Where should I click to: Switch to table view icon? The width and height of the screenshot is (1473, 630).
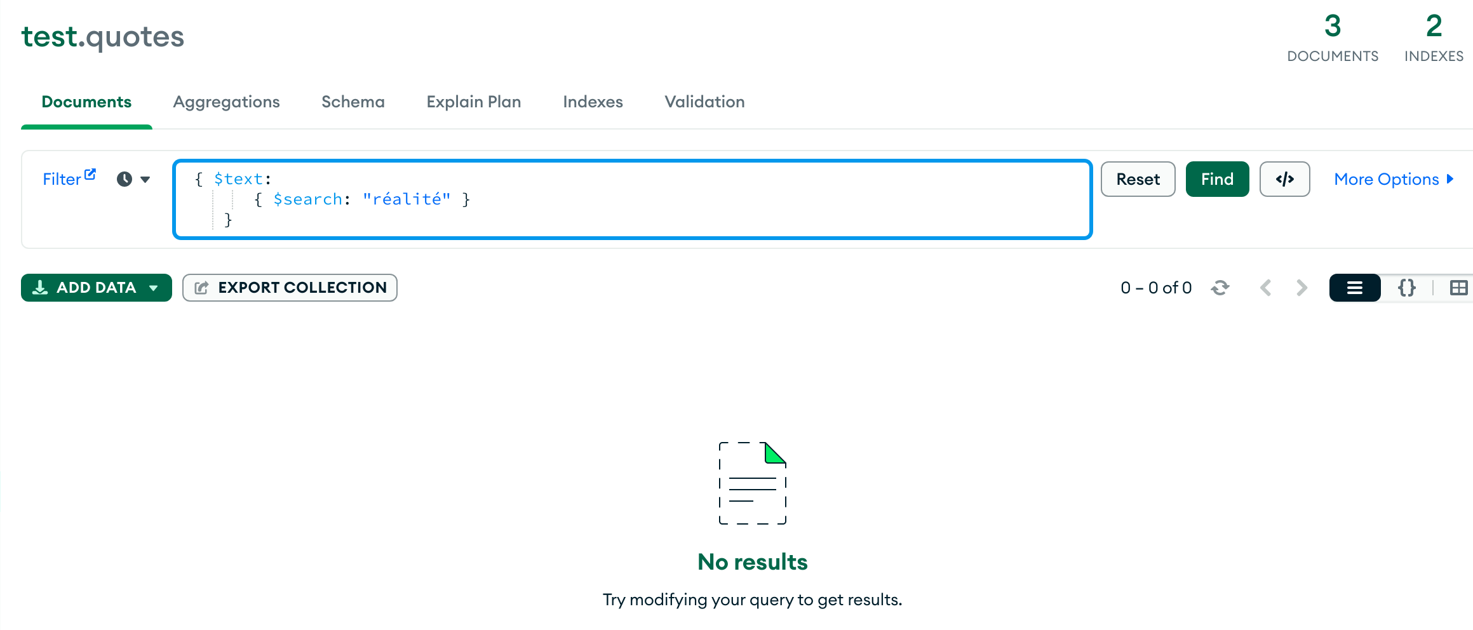1459,287
